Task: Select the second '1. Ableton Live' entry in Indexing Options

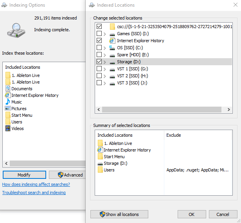Action: 23,82
